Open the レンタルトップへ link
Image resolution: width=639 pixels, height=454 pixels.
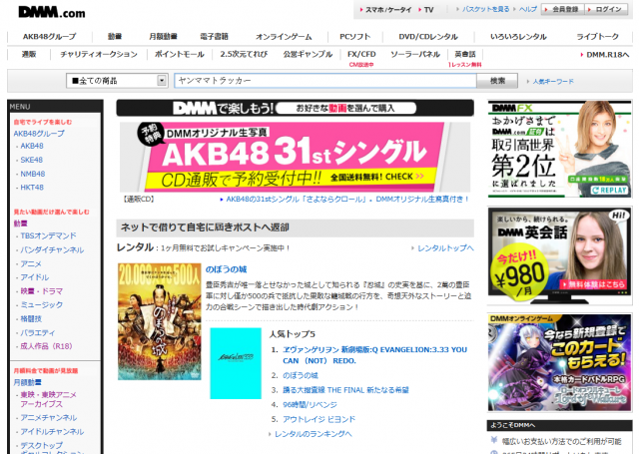445,248
